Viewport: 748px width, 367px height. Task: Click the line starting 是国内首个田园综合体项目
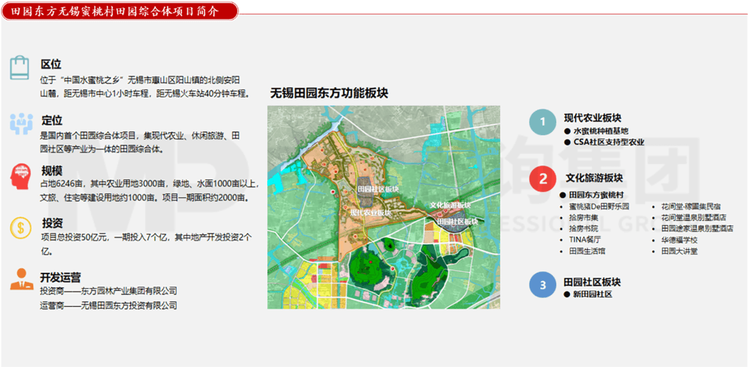point(140,136)
